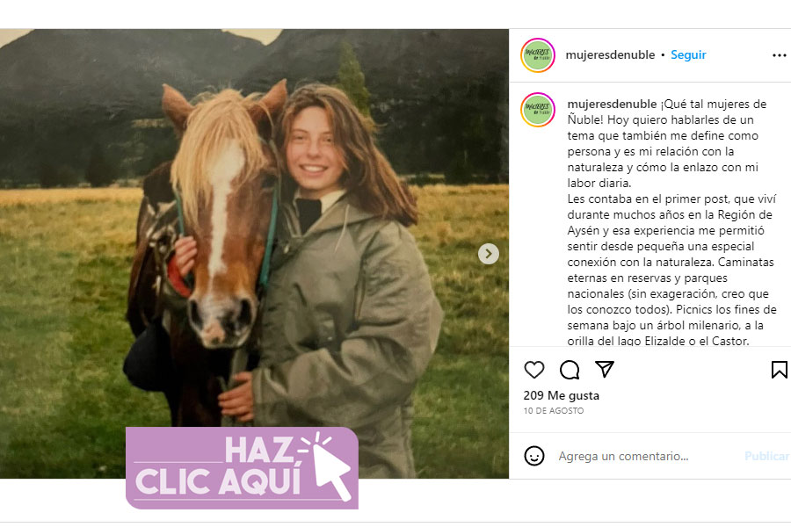
Task: View the 209 Me gusta likes list
Action: (561, 395)
